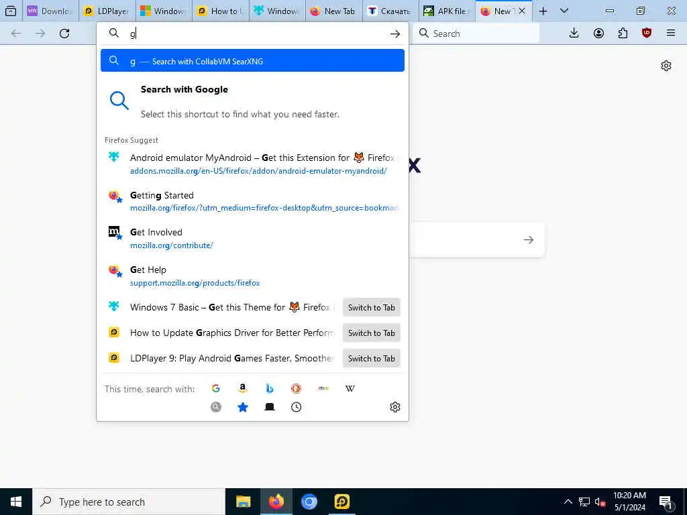Open LDPlayer from the taskbar

[341, 502]
